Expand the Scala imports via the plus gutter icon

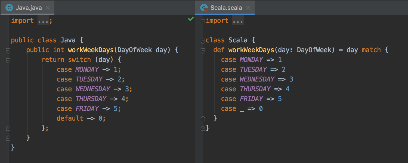tap(202, 20)
